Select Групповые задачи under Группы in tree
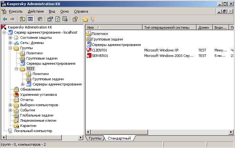Screen dimensions: 235x148 coord(42,58)
